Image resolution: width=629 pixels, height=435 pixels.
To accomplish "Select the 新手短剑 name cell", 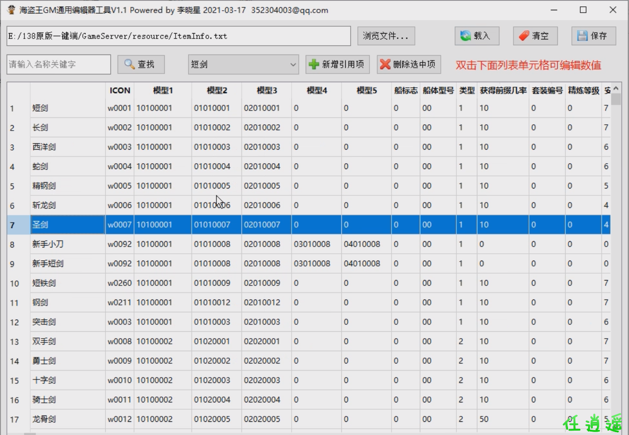I will coord(68,264).
